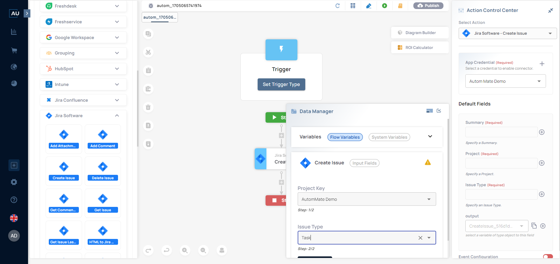
Task: Switch to System Variables in Data Manager
Action: (x=389, y=137)
